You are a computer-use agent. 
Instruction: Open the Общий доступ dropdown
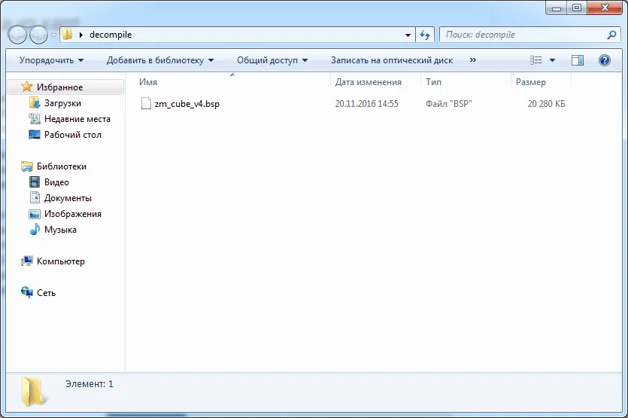[x=272, y=60]
